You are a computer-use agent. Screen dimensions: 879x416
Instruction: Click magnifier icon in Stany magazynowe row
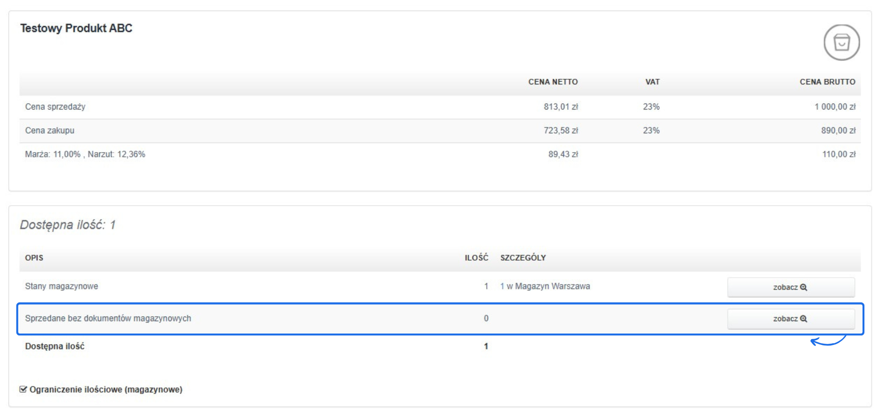(x=803, y=287)
